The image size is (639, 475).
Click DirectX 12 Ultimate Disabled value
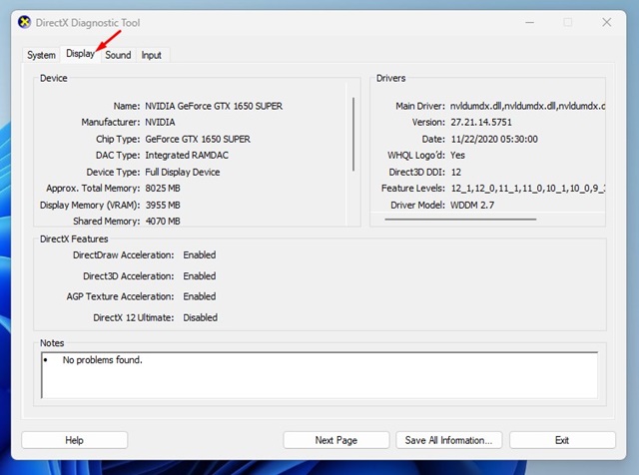point(200,317)
